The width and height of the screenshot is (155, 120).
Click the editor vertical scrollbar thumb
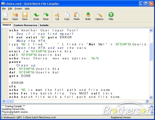[x=151, y=52]
